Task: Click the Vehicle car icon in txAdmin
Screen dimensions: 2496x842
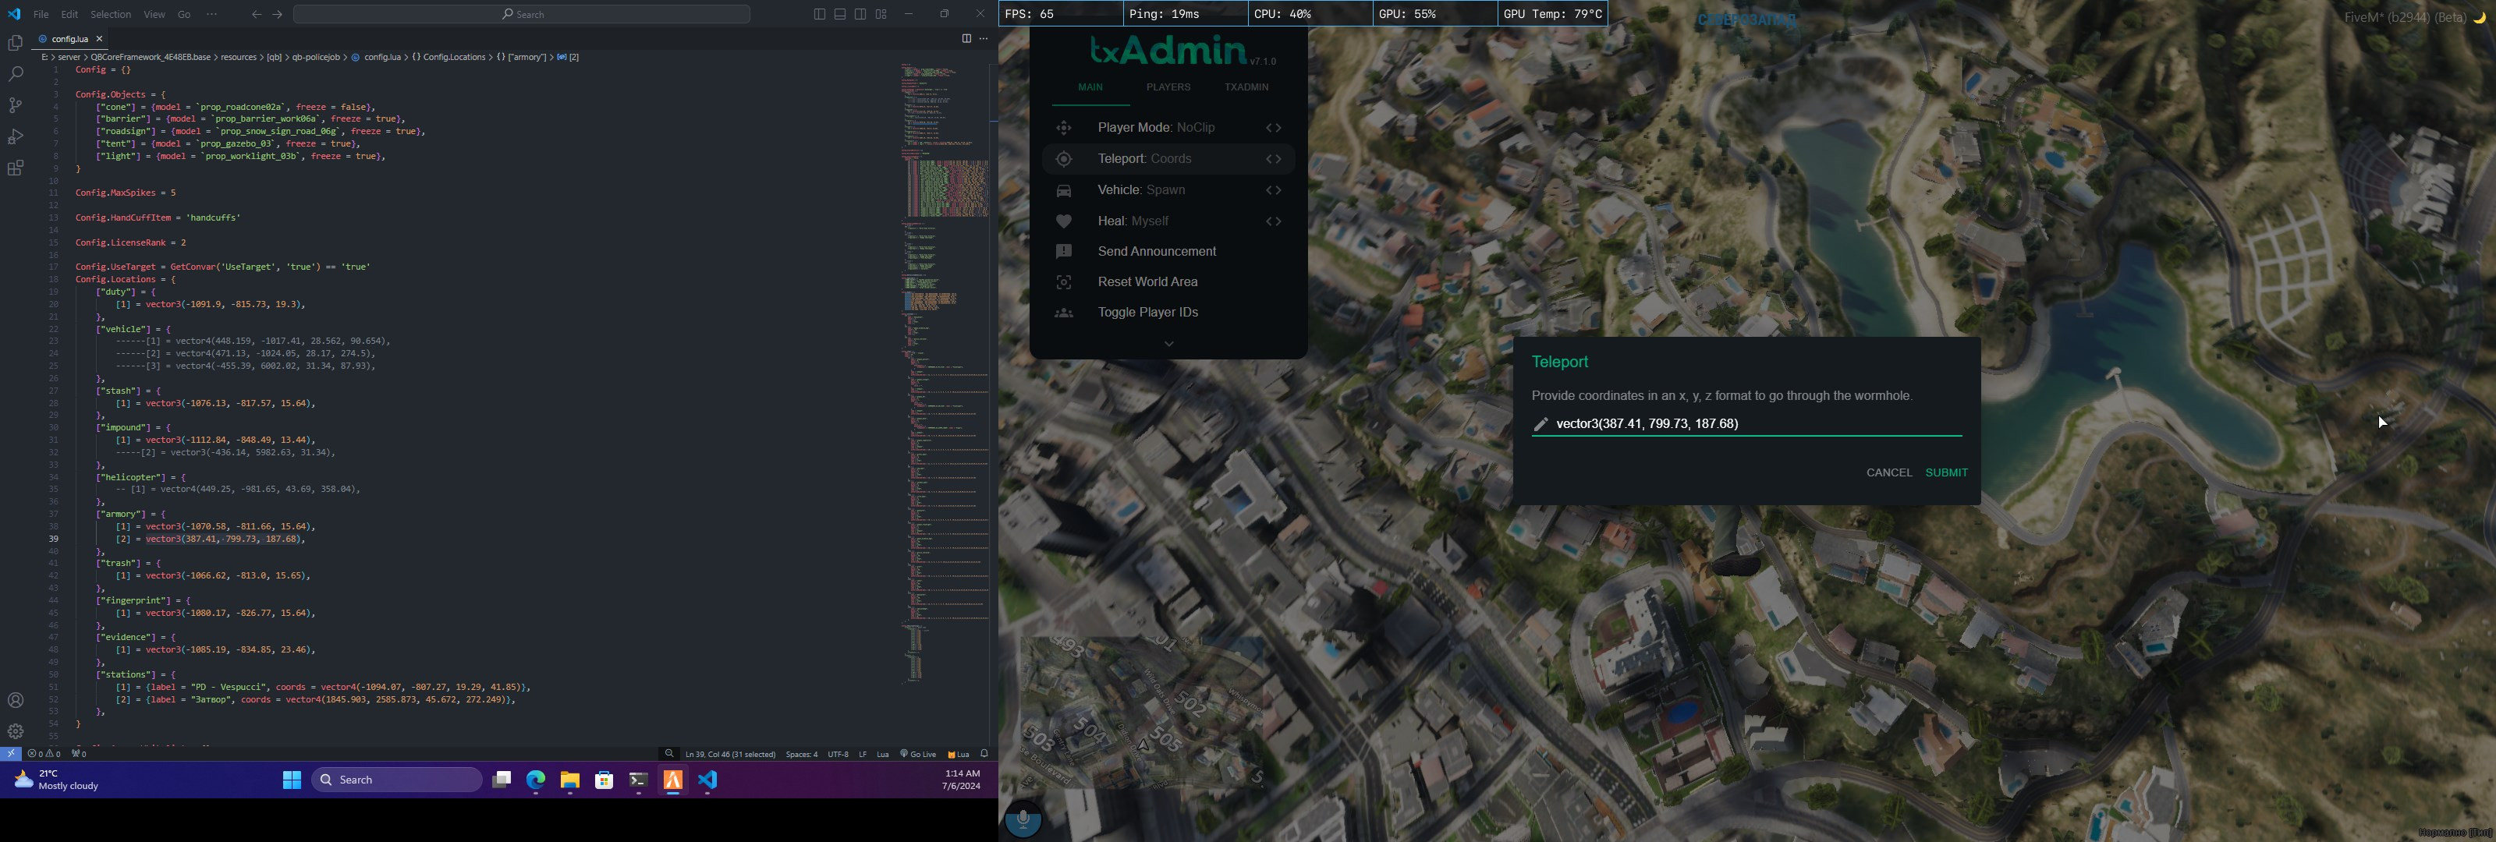Action: [x=1064, y=191]
